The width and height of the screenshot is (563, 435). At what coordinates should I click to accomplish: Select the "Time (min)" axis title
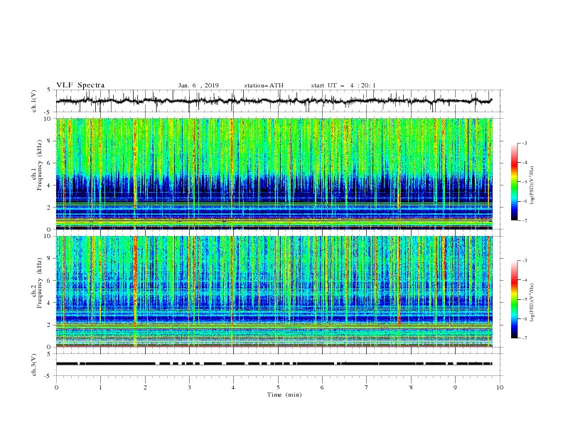(284, 394)
